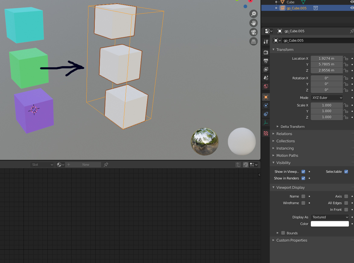The image size is (354, 263).
Task: Open the Render properties tab
Action: (x=266, y=52)
